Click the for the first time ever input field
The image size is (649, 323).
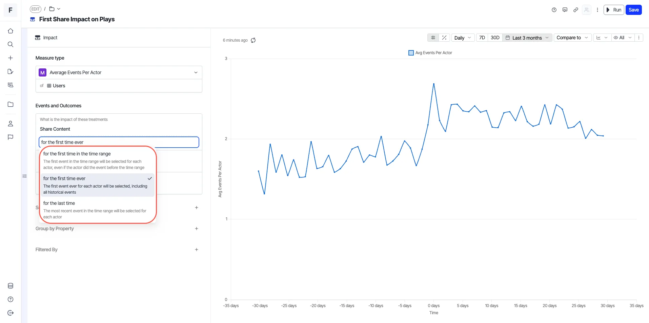coord(119,142)
